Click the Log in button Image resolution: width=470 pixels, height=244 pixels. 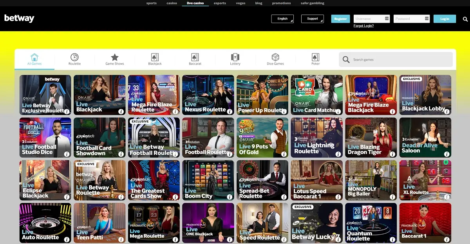[x=445, y=19]
